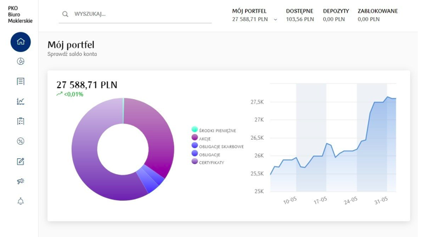426x237 pixels.
Task: Focus the Wyszukaj search field
Action: tap(135, 14)
